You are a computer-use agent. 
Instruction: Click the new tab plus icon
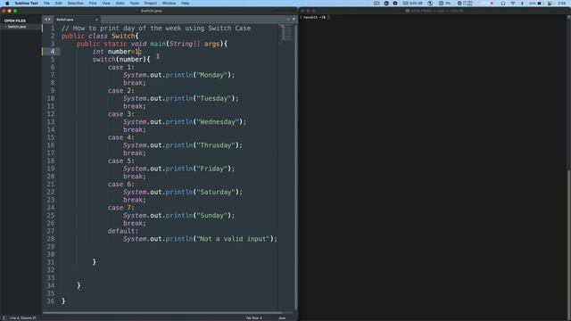[x=288, y=20]
